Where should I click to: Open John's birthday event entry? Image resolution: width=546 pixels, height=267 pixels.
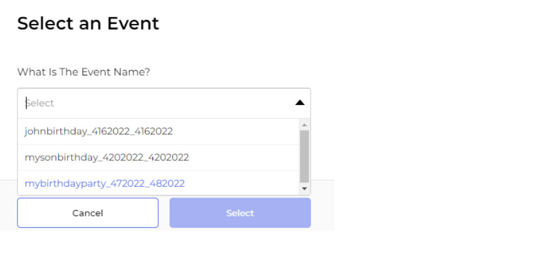pyautogui.click(x=99, y=131)
